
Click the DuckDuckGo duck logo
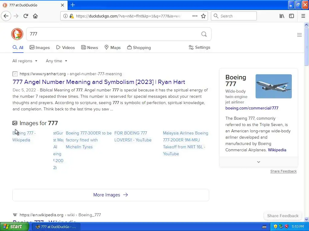[17, 34]
